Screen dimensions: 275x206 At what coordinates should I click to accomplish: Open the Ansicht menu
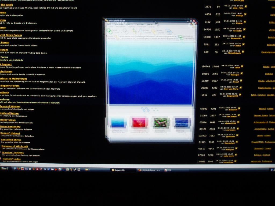point(130,24)
